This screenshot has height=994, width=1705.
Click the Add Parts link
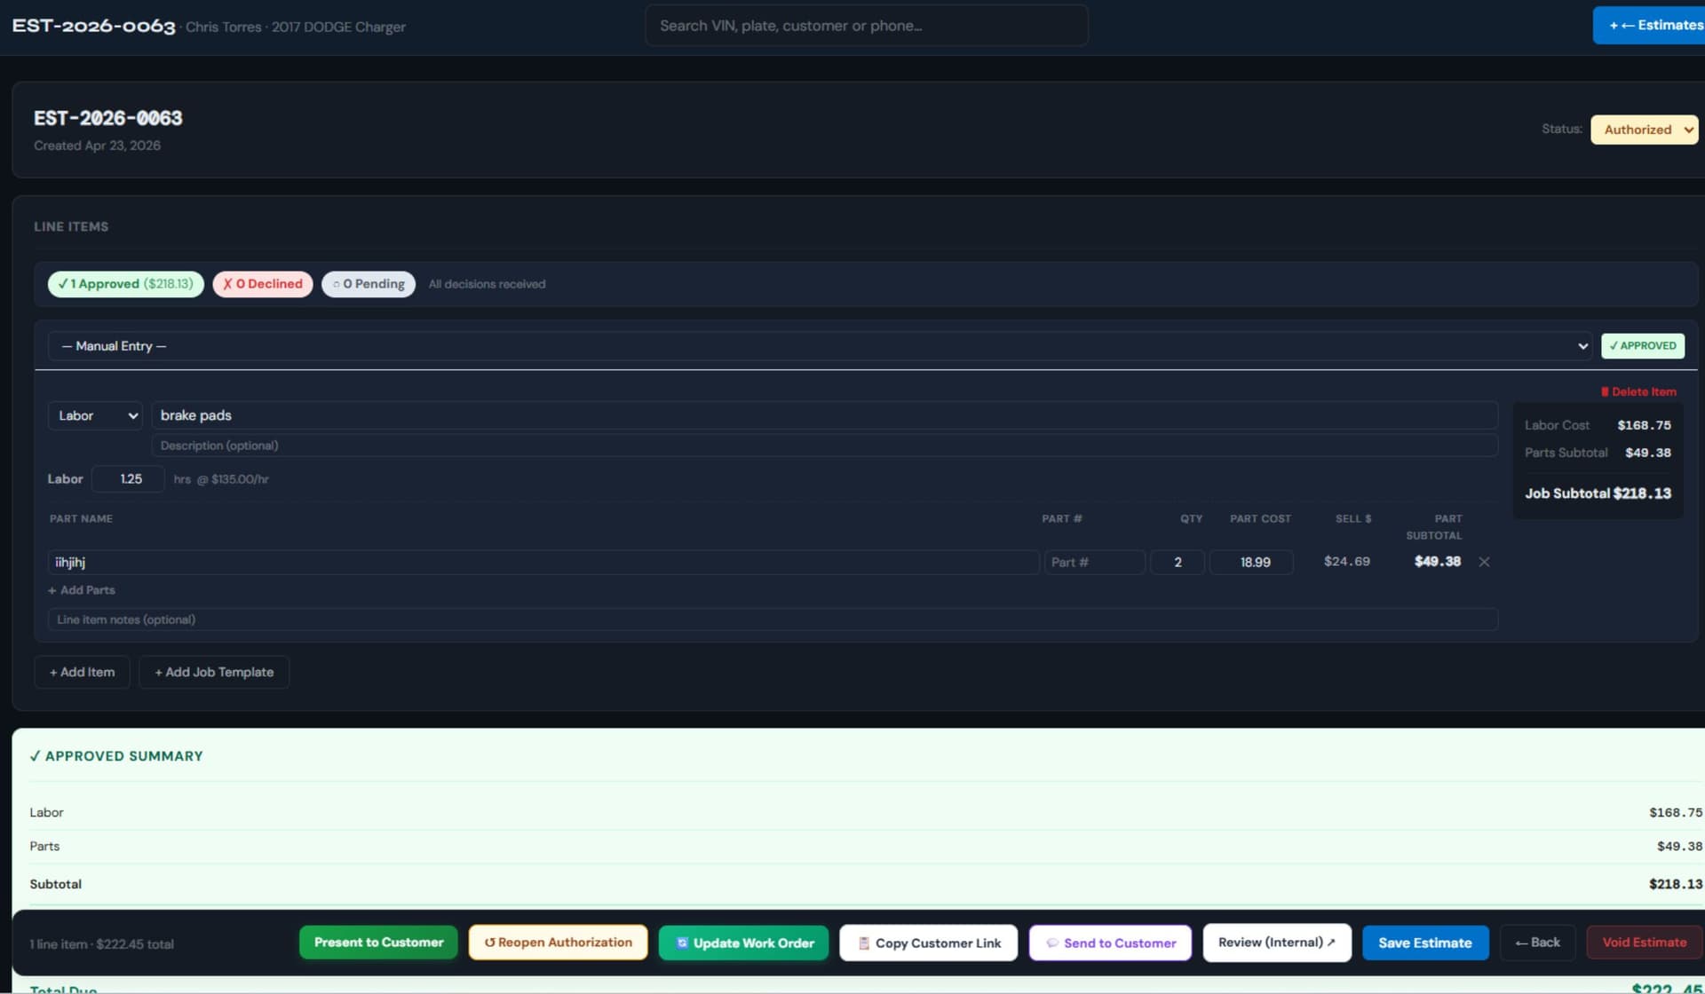tap(82, 590)
